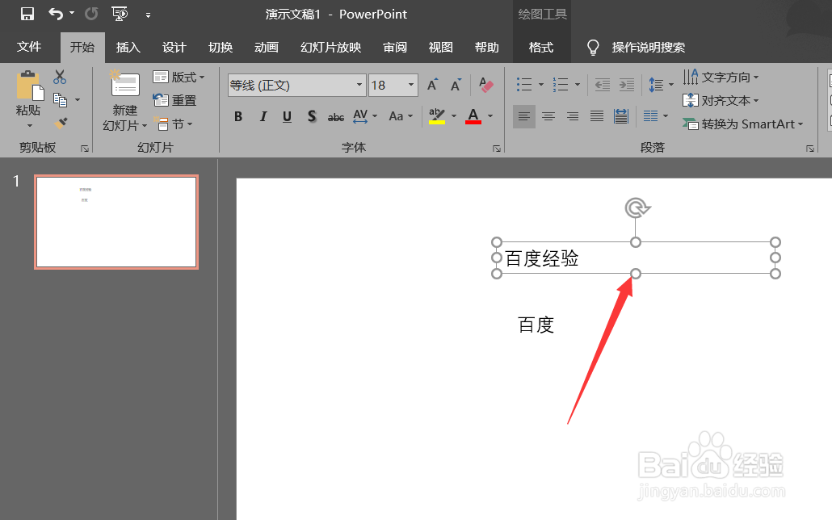Viewport: 832px width, 520px height.
Task: Click the 重置 (Reset) slide button
Action: point(174,100)
